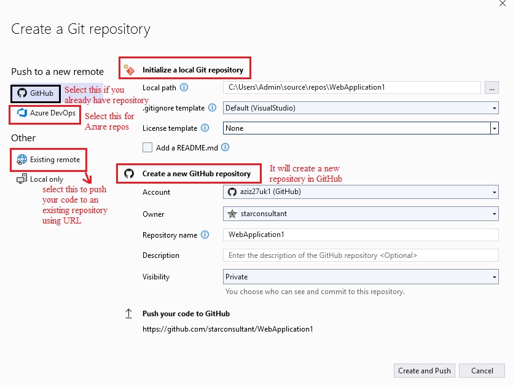Open the Account dropdown
513x385 pixels.
361,192
